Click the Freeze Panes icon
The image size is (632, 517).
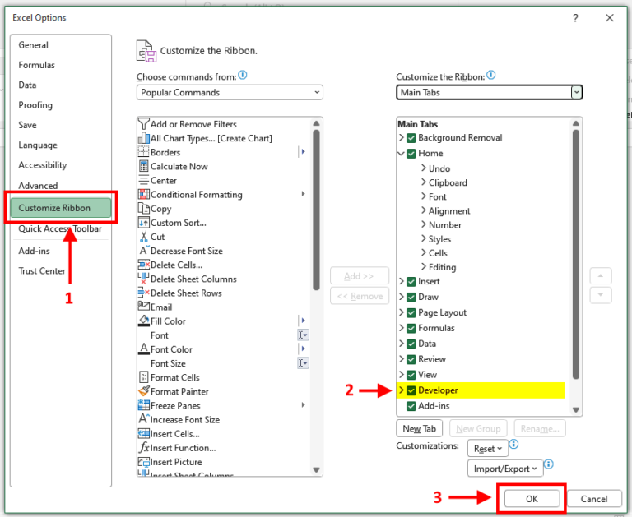click(144, 405)
